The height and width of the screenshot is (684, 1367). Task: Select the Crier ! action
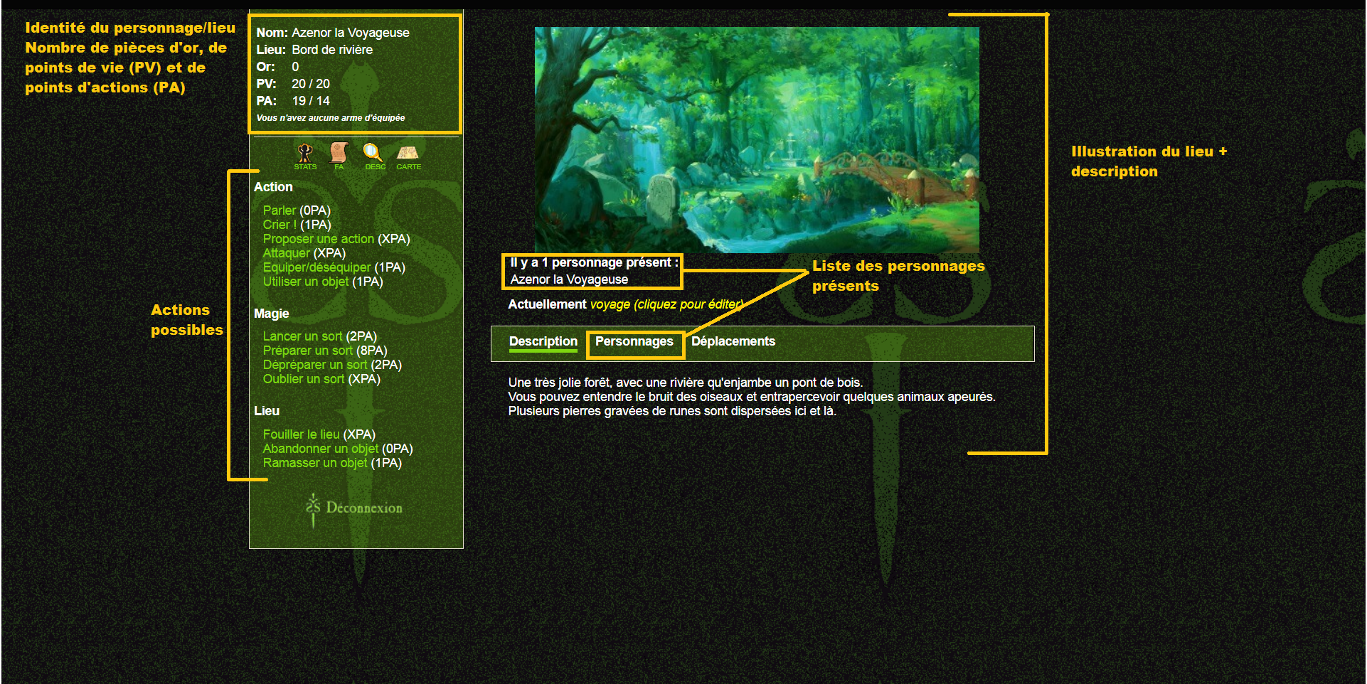[x=280, y=225]
